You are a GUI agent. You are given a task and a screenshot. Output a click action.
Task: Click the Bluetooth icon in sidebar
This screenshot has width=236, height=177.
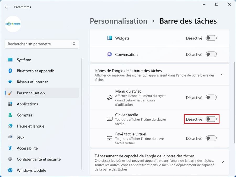coord(10,71)
